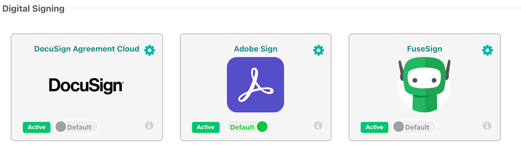Click FuseSign's Active status button
521x149 pixels.
[374, 127]
